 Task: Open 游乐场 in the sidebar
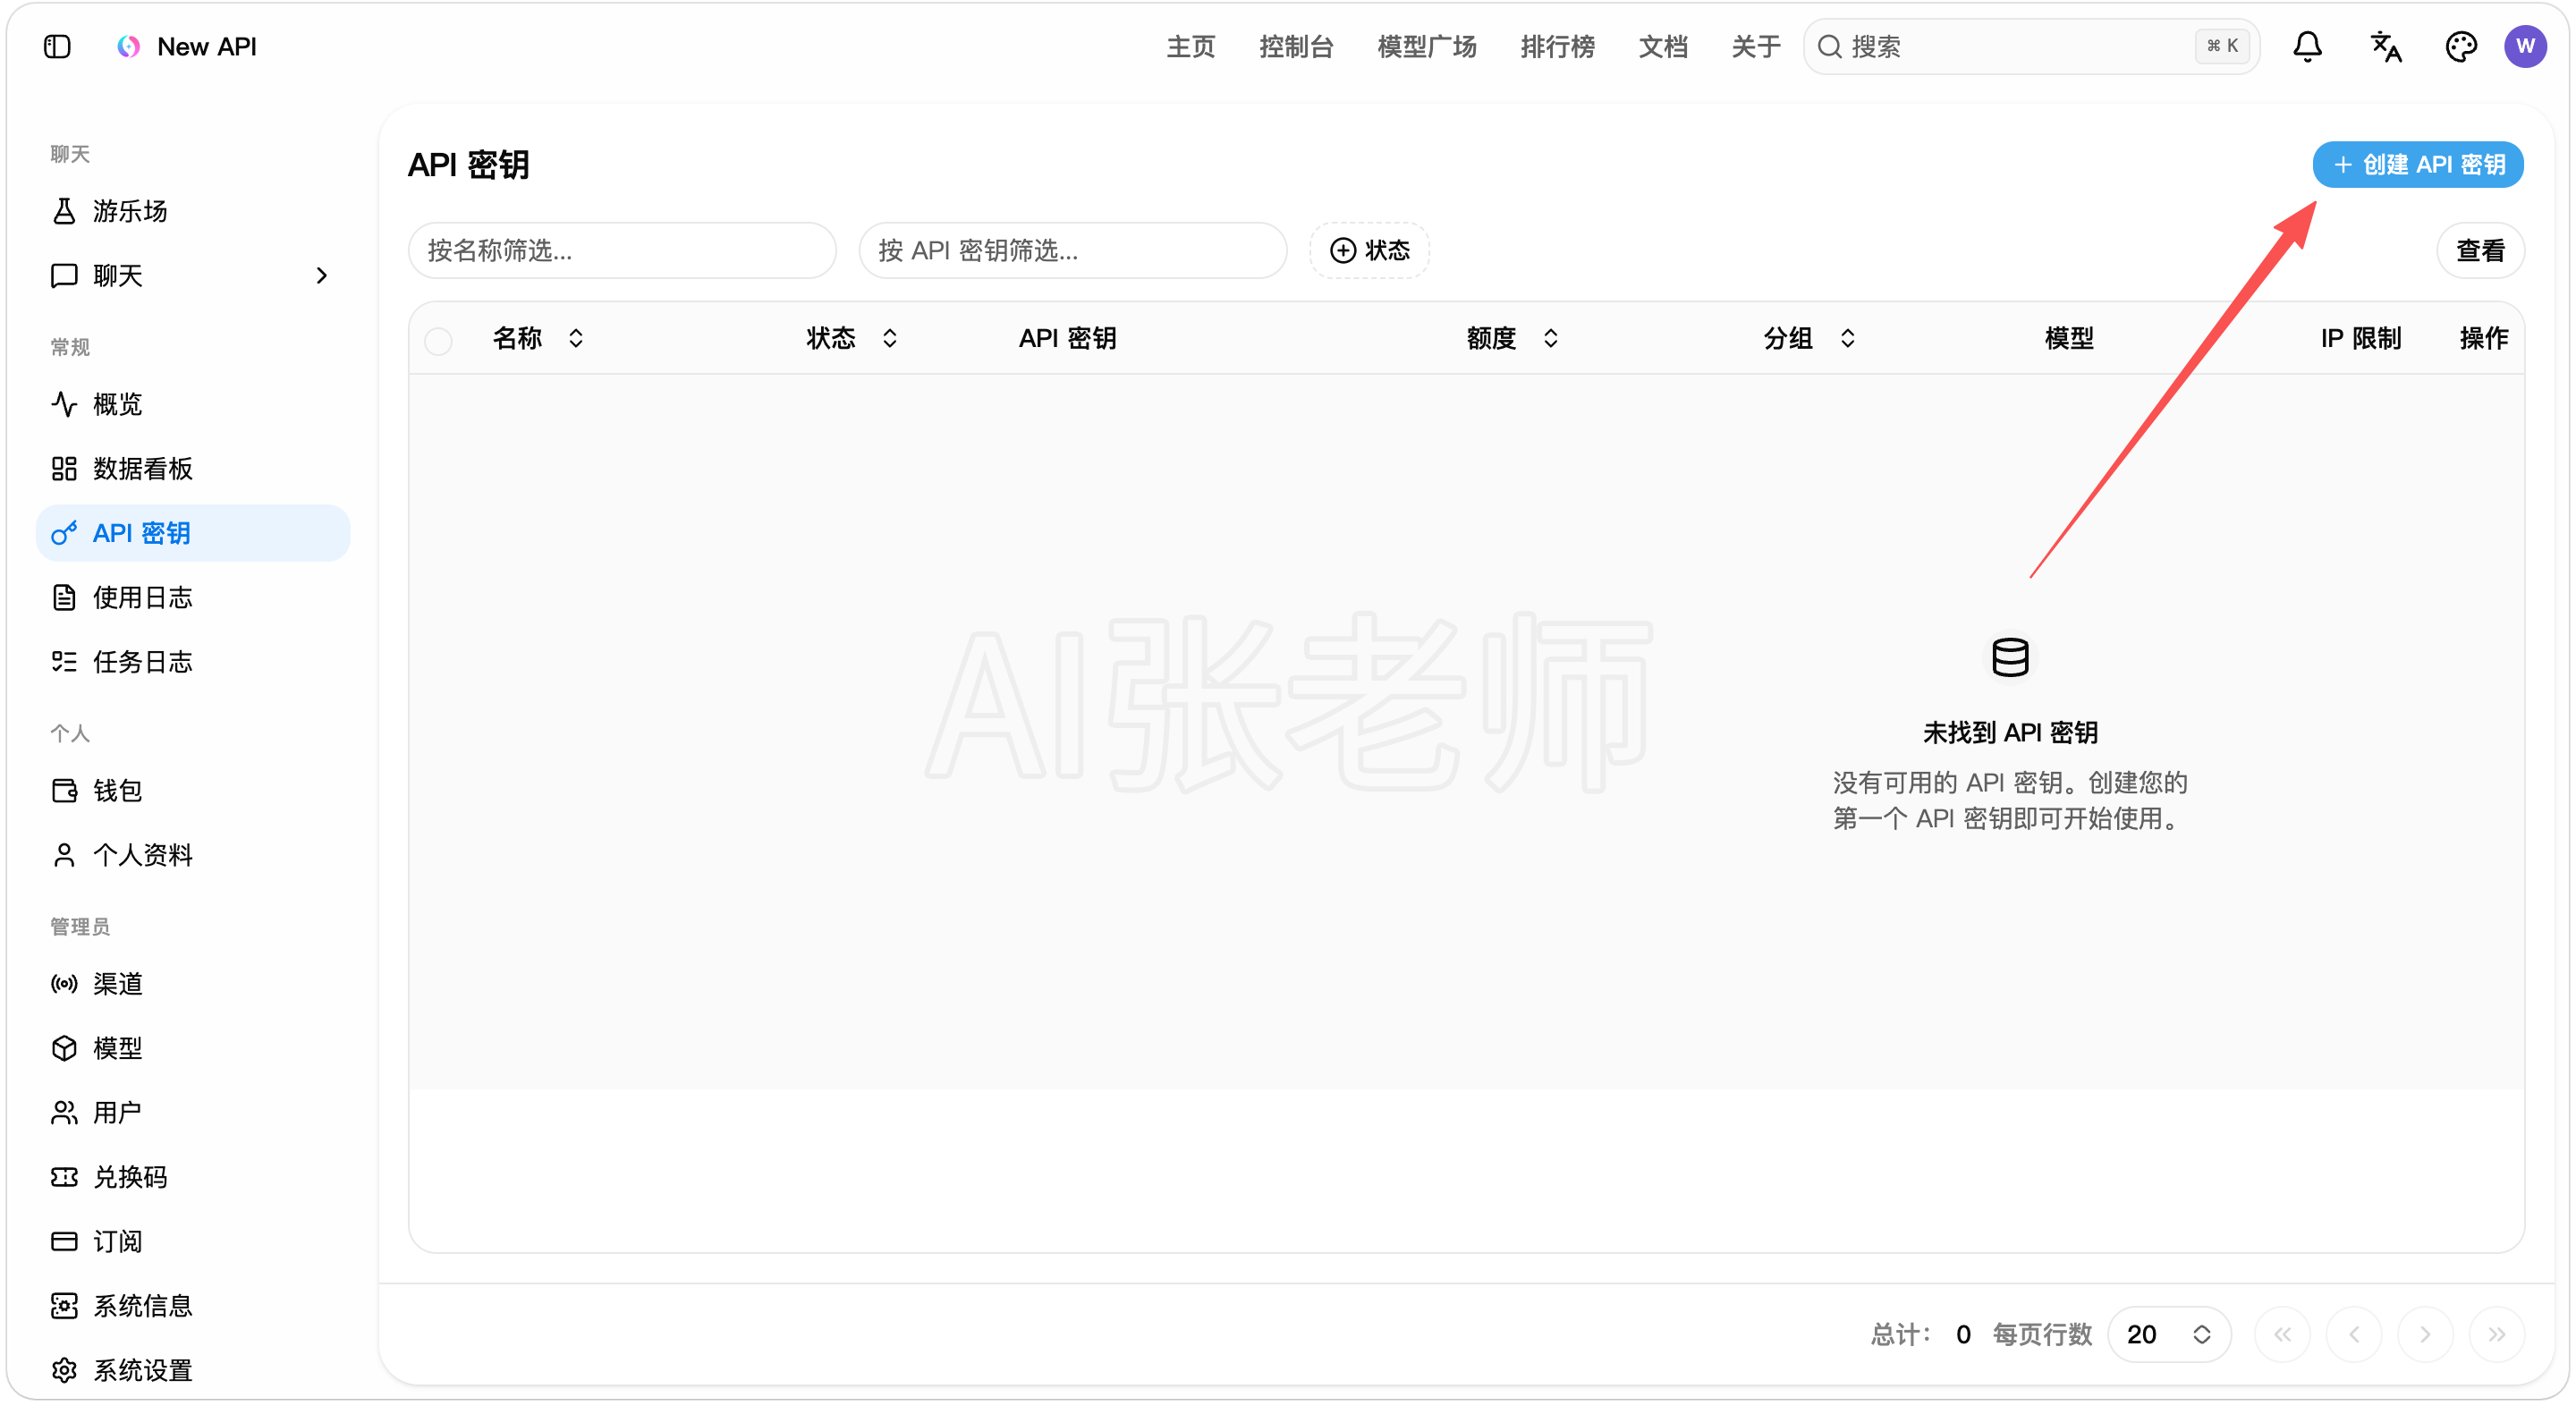click(193, 211)
